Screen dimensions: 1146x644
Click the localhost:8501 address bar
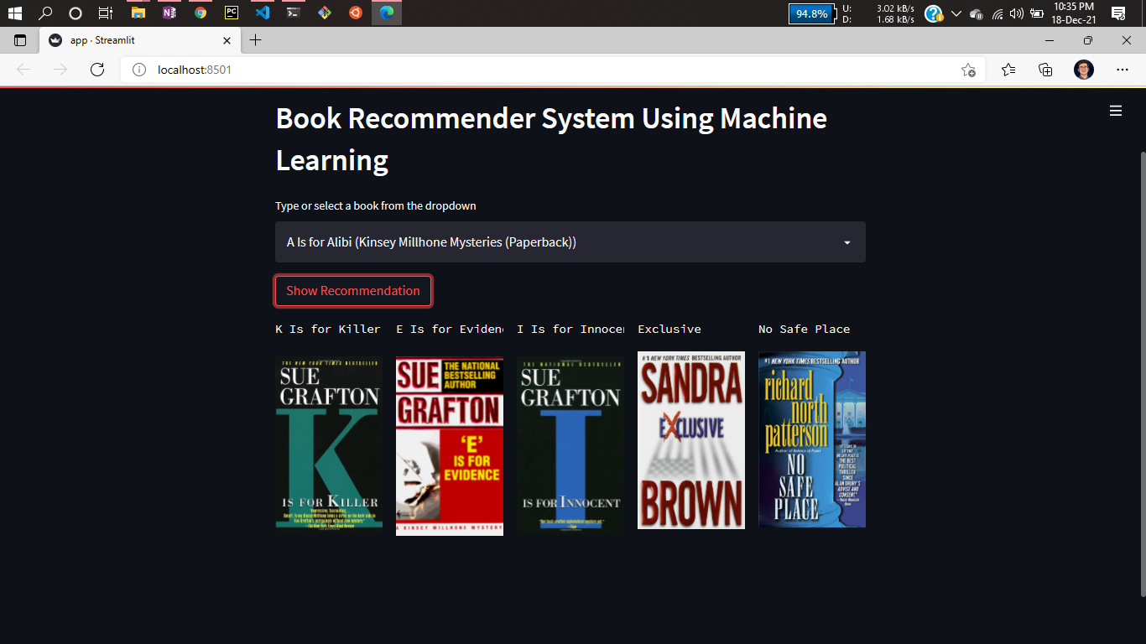(554, 70)
